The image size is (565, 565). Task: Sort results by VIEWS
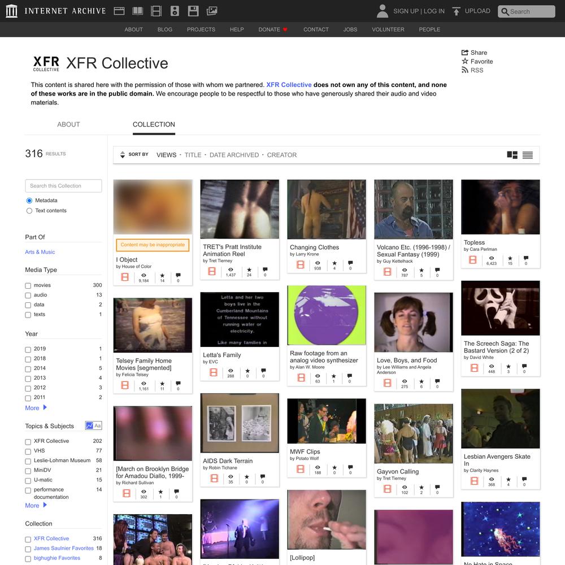coord(167,155)
